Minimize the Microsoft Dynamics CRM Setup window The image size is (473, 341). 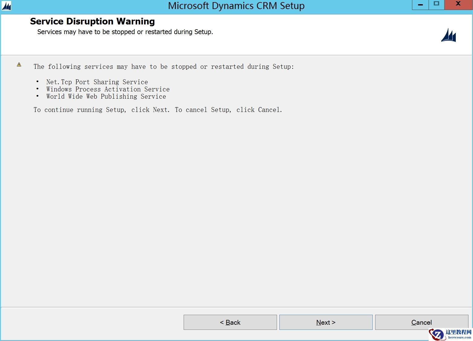[x=420, y=5]
